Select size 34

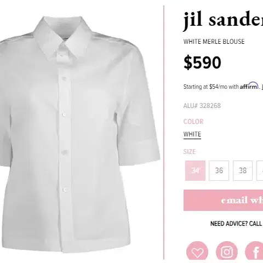tap(195, 170)
